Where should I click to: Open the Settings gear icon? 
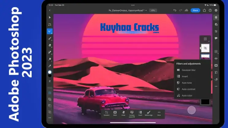point(216,10)
